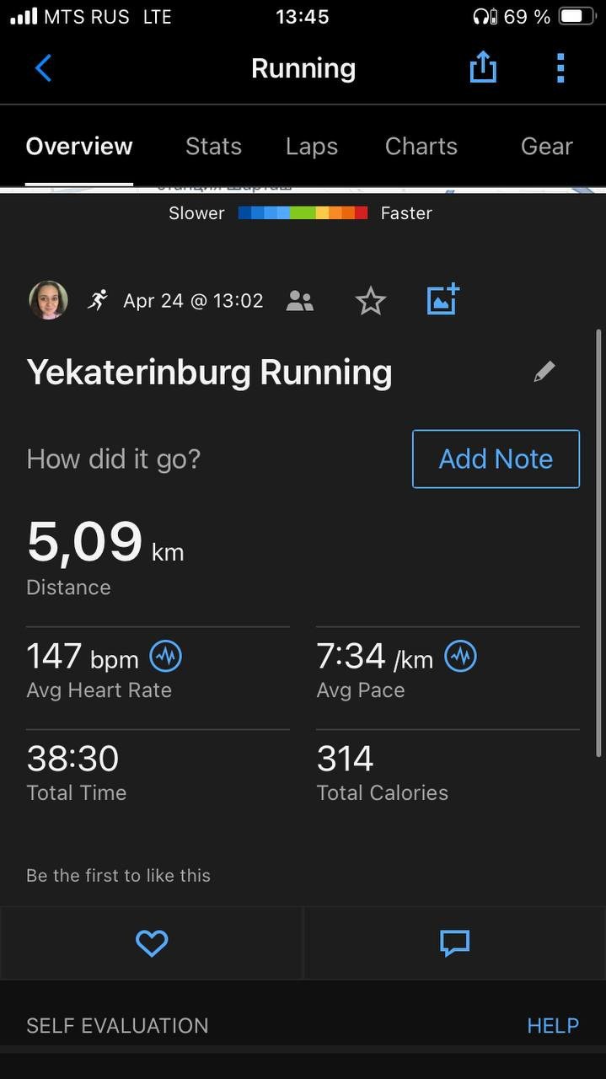
Task: Open the share activity icon
Action: coord(483,67)
